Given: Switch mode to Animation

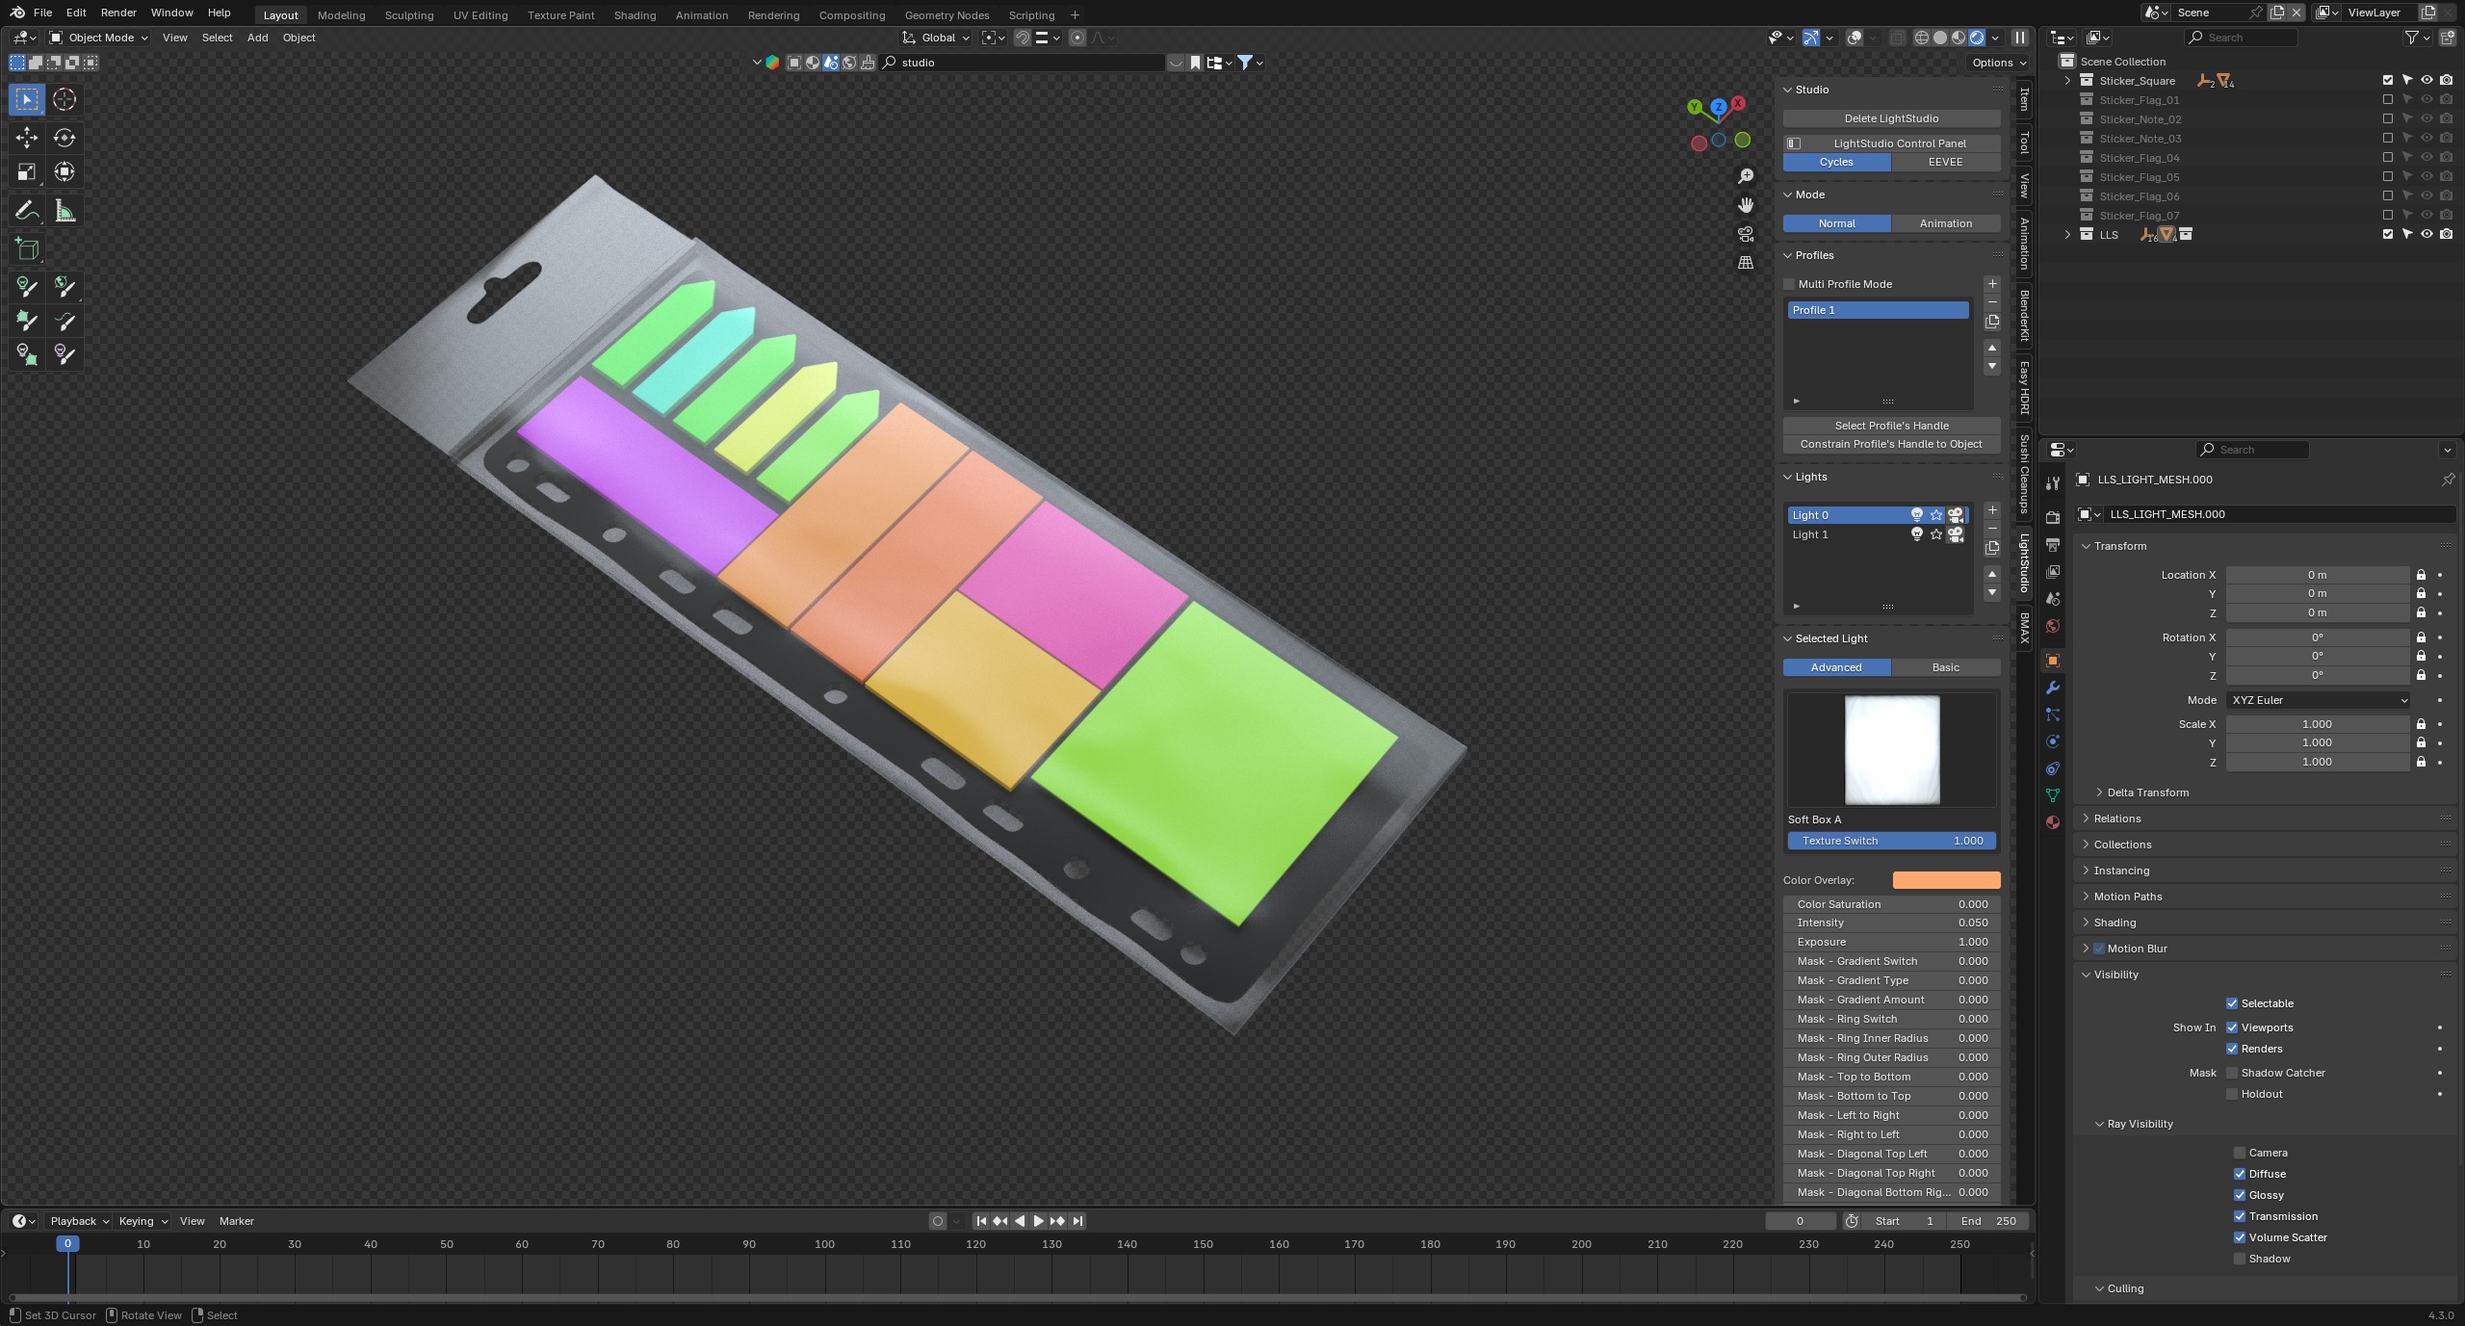Looking at the screenshot, I should tap(1945, 223).
